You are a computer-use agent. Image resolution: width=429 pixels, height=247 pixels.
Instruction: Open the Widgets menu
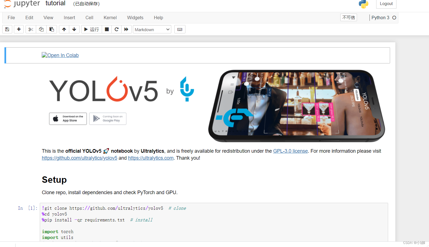[135, 18]
